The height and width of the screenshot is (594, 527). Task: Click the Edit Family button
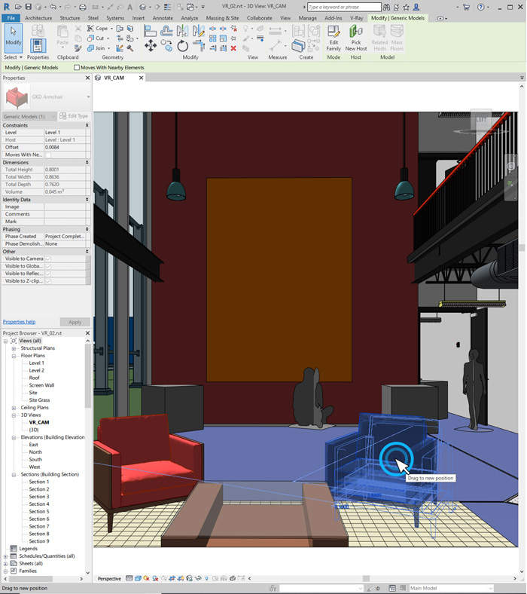[333, 38]
